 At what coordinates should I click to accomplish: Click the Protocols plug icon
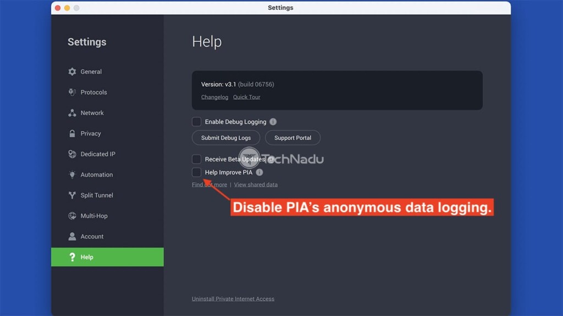pyautogui.click(x=72, y=92)
